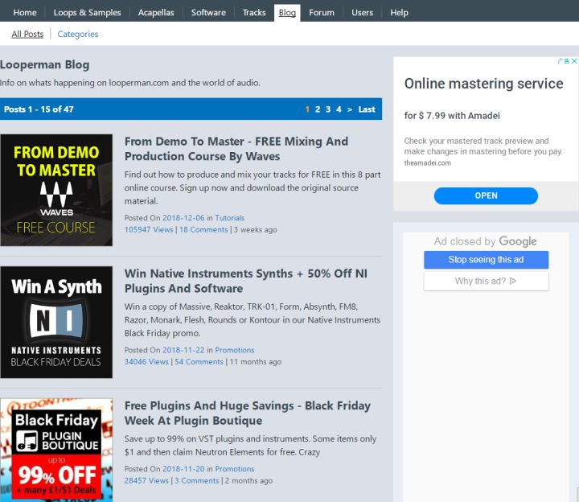Open the Waves Free Course thumbnail

point(56,190)
